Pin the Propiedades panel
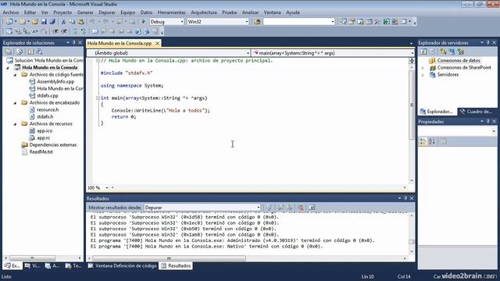 [x=487, y=122]
